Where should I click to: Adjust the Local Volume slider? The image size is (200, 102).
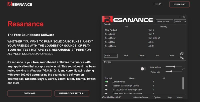[174, 66]
